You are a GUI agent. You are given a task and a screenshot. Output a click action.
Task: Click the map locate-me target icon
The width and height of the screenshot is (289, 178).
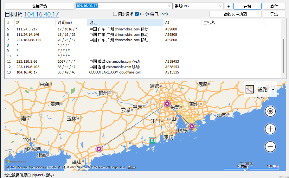(x=270, y=111)
